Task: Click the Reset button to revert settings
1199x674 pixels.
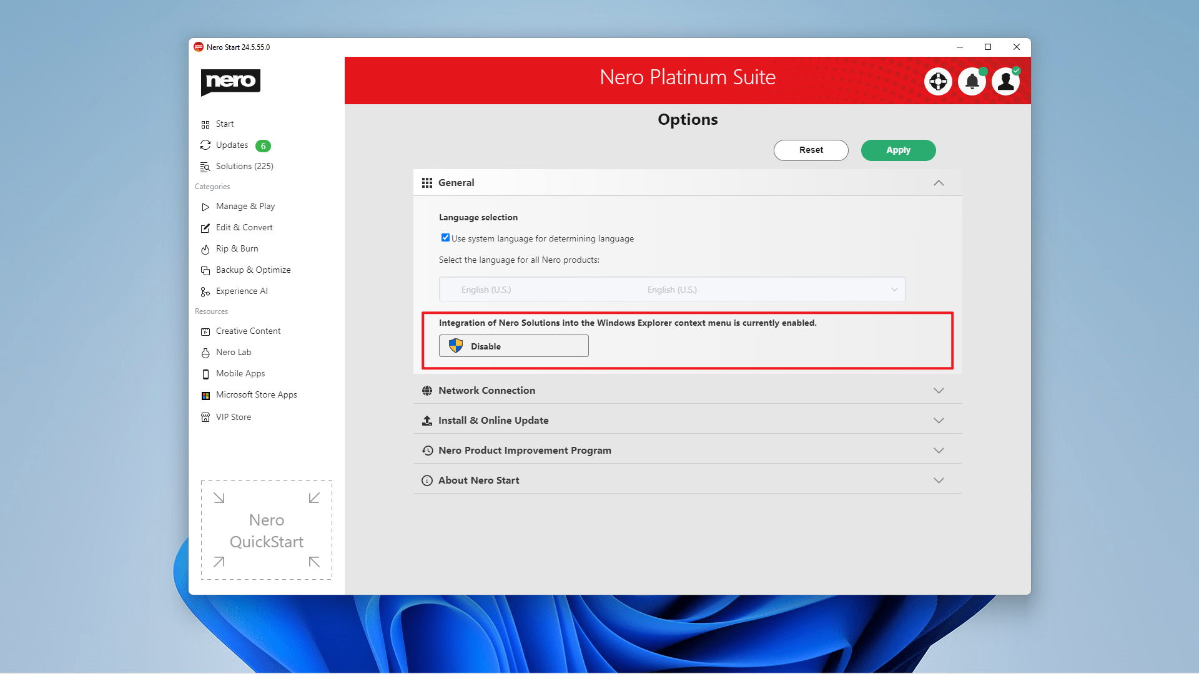Action: (x=811, y=150)
